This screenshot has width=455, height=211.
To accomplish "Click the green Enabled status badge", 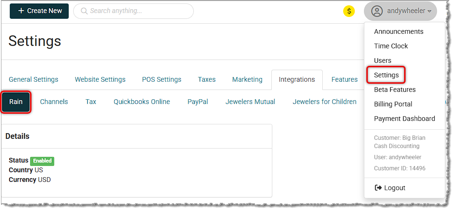I will 42,161.
